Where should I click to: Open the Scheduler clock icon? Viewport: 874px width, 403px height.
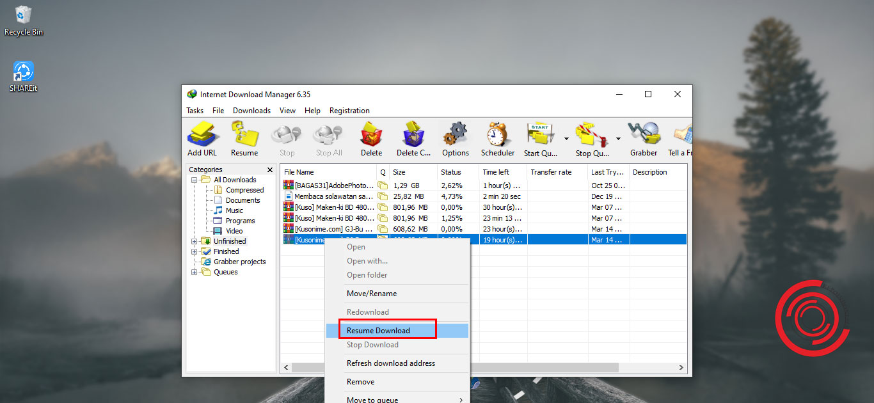tap(498, 139)
